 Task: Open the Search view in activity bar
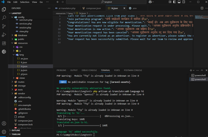coord(4,18)
